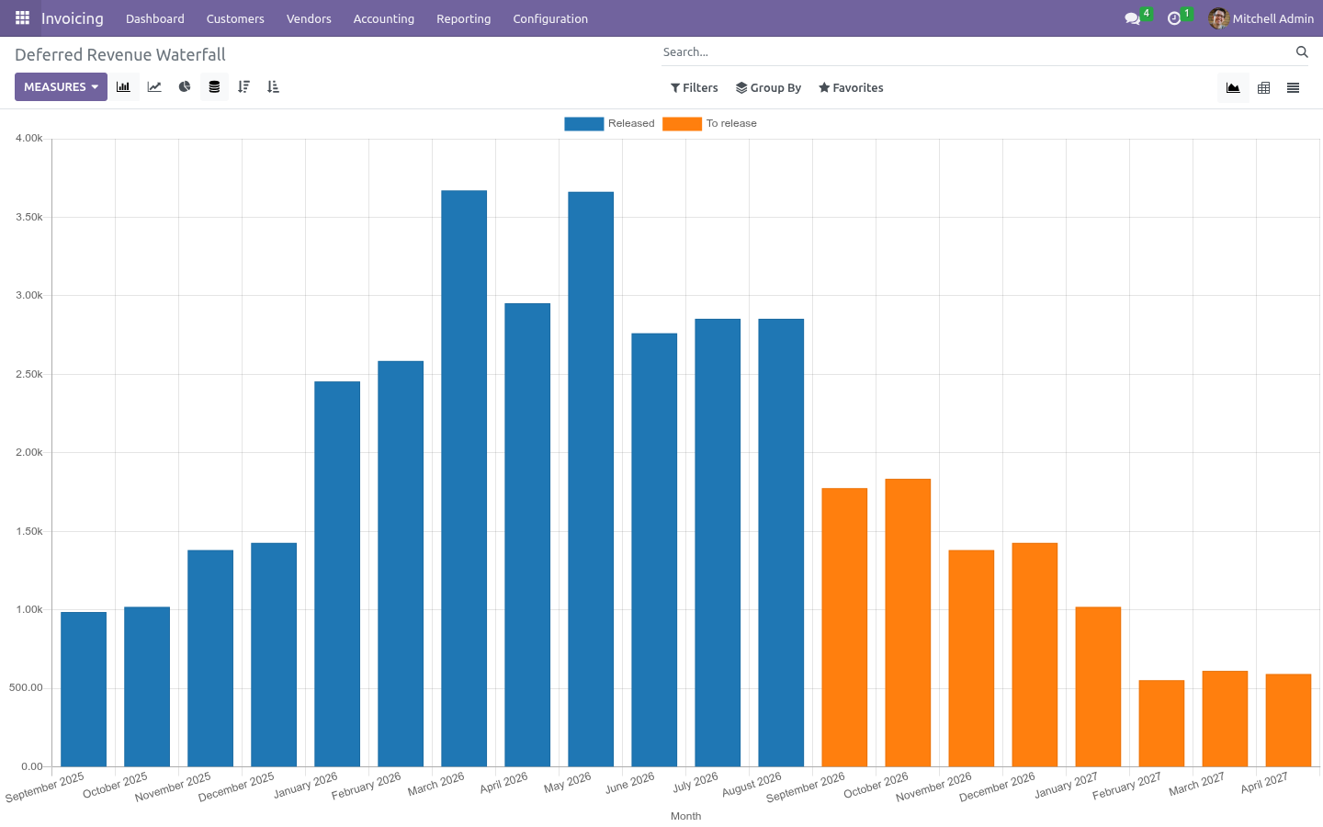Toggle stacked chart mode
The height and width of the screenshot is (827, 1323).
tap(214, 87)
